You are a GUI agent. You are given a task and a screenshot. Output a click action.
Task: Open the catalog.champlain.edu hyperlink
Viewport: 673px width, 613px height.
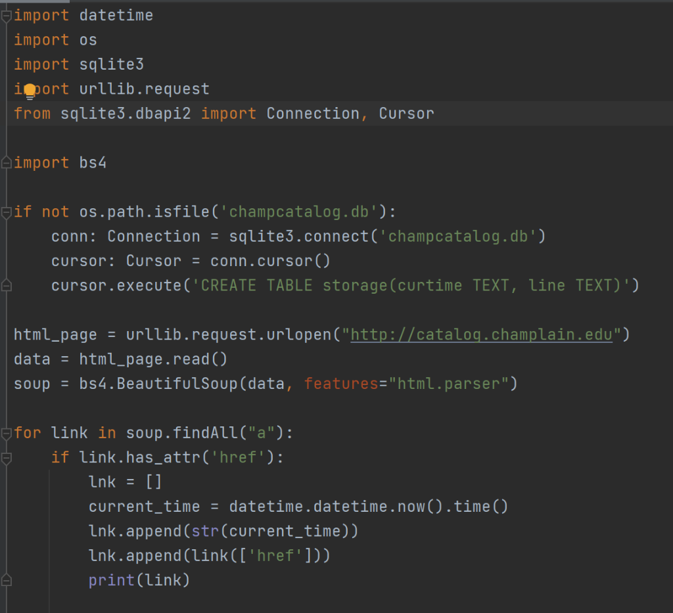482,334
